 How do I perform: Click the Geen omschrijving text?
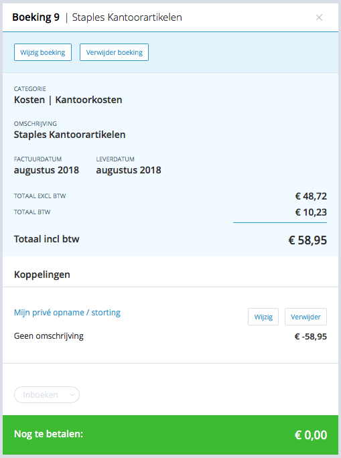[49, 336]
